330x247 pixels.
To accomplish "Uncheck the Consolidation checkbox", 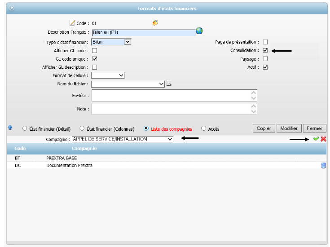I will [x=265, y=50].
